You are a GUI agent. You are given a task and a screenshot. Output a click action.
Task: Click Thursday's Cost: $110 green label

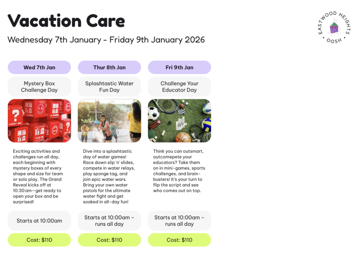tap(109, 240)
